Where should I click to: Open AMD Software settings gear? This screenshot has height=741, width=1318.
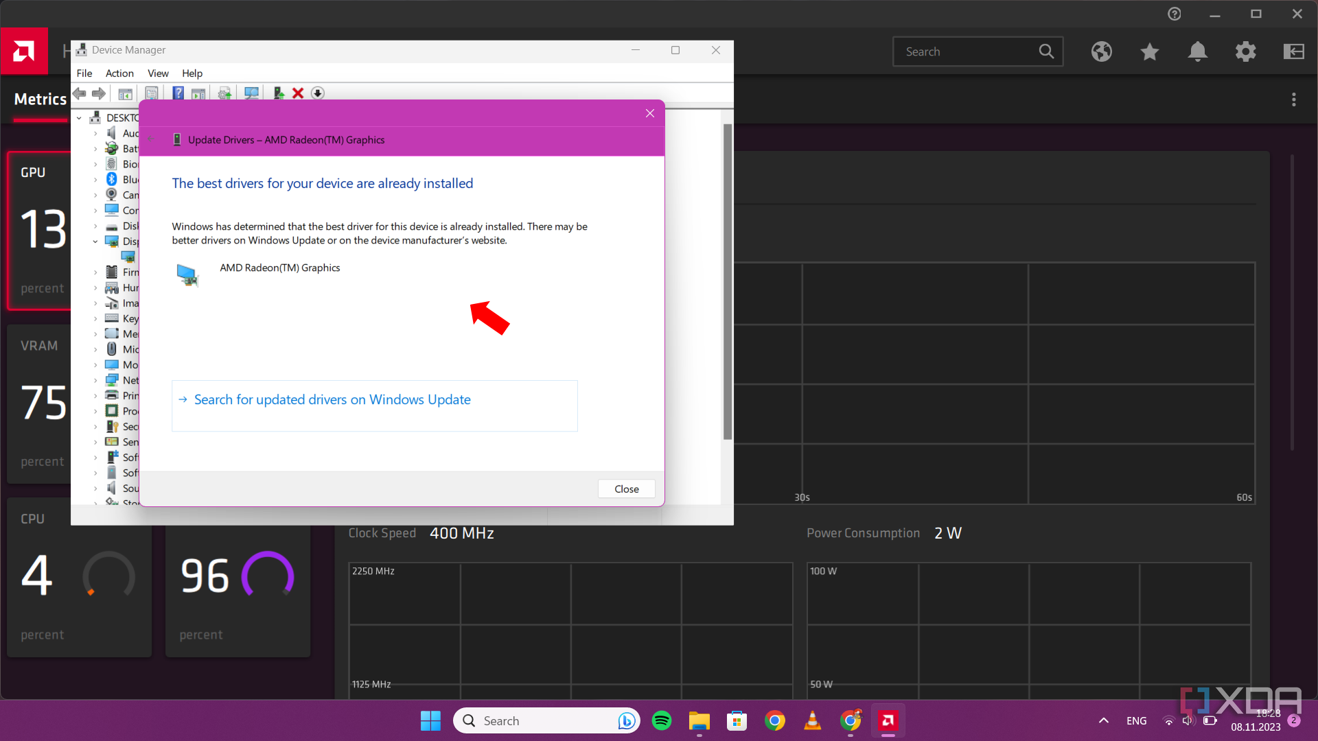coord(1246,51)
